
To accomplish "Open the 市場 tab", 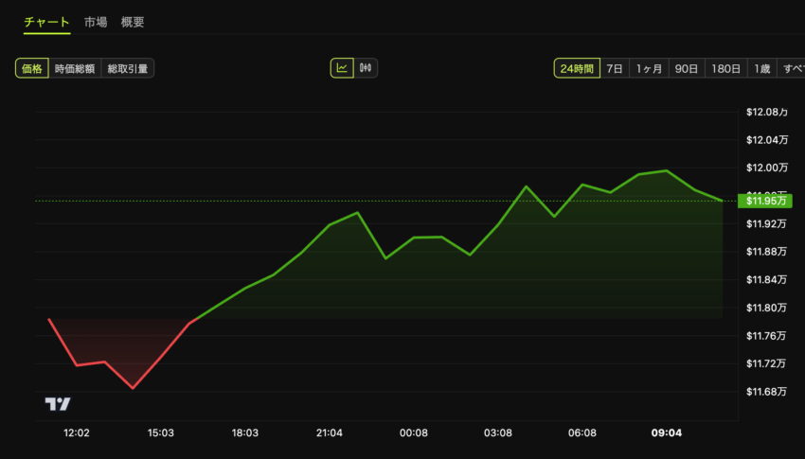I will point(96,22).
